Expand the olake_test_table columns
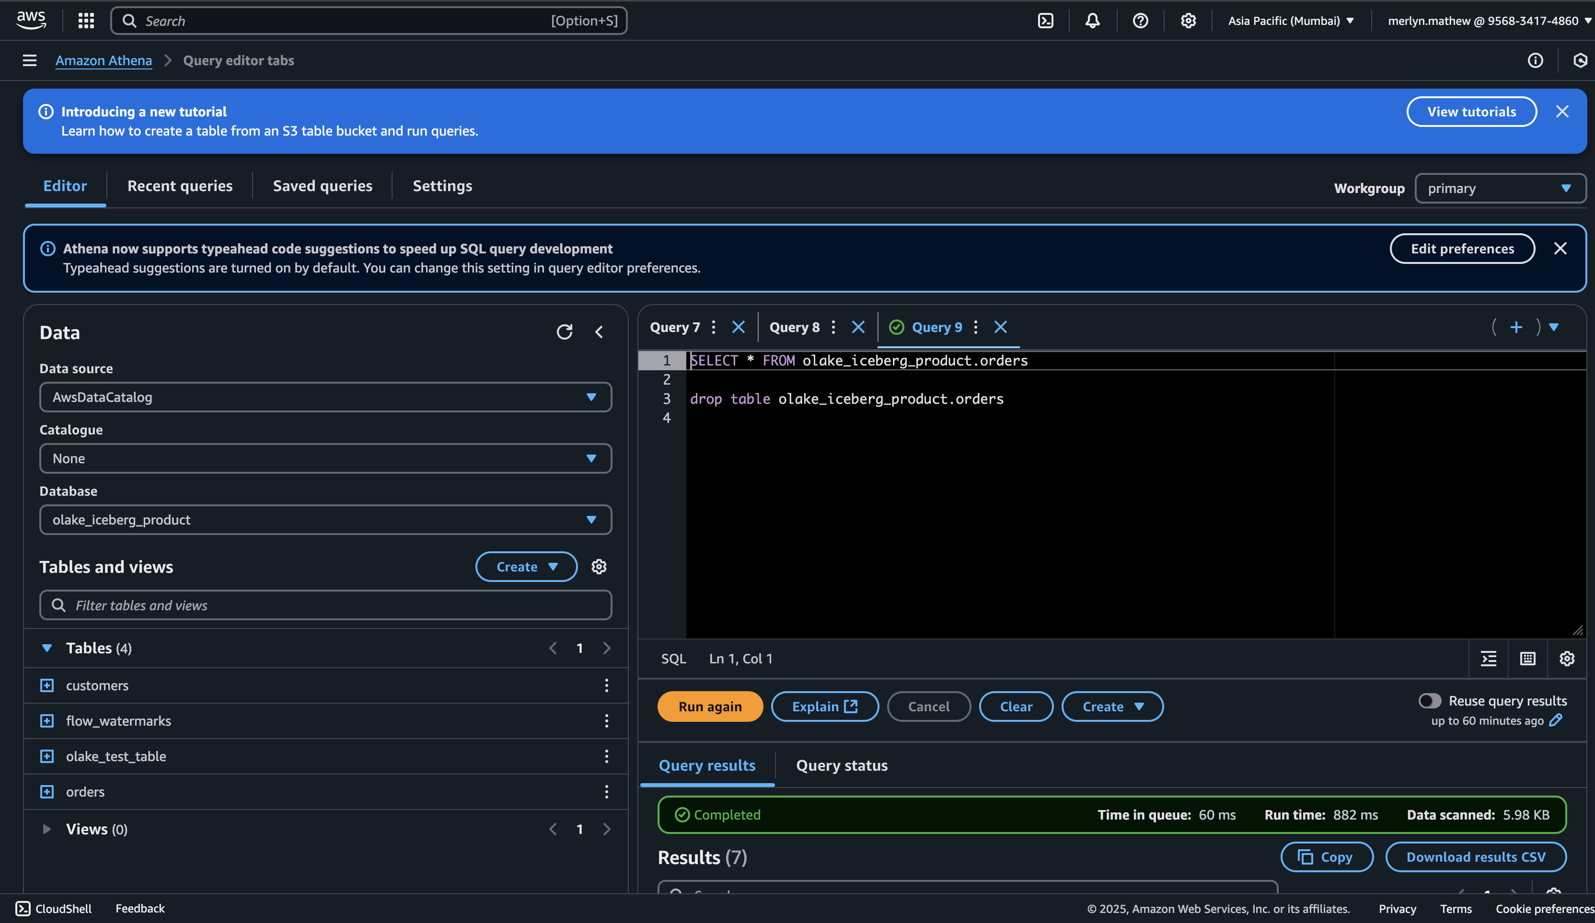 click(47, 757)
